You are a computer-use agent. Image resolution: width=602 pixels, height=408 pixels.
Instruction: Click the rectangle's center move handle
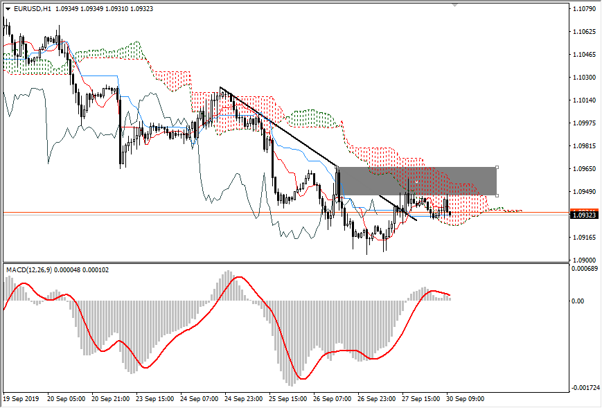[x=417, y=181]
